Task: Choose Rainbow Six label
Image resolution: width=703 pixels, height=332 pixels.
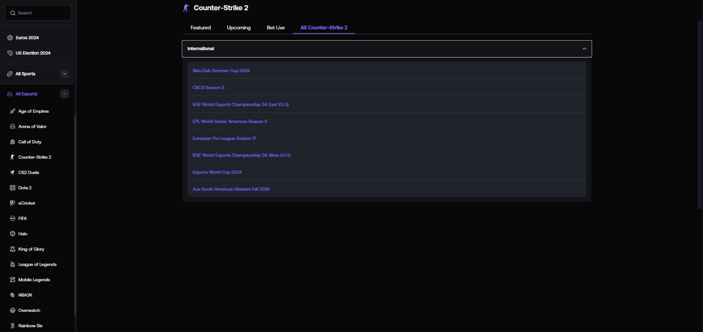Action: tap(30, 326)
